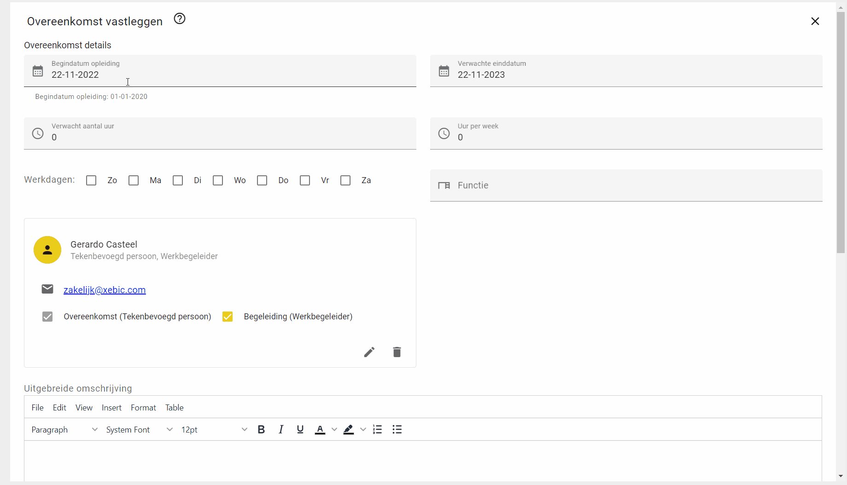The image size is (847, 485).
Task: Click the email envelope icon
Action: point(47,289)
